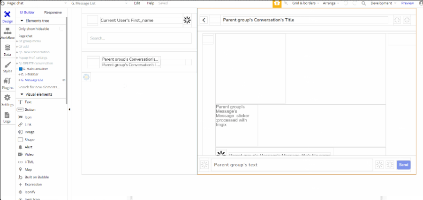
Task: Open the Logs tab icon
Action: pos(7,117)
